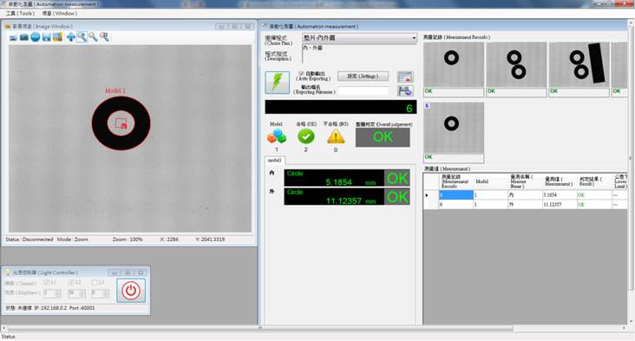Open the Window menu
The width and height of the screenshot is (635, 341).
pyautogui.click(x=60, y=13)
